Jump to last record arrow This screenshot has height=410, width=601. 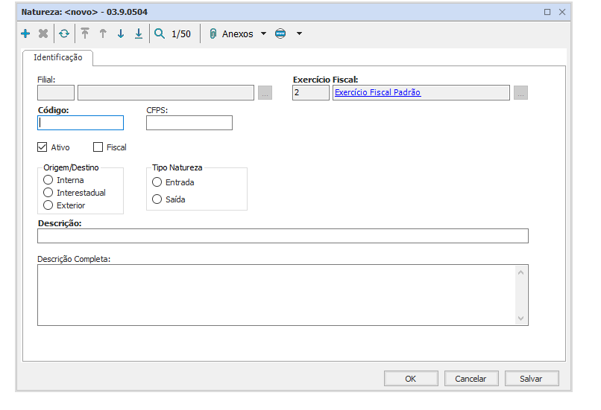pyautogui.click(x=139, y=33)
